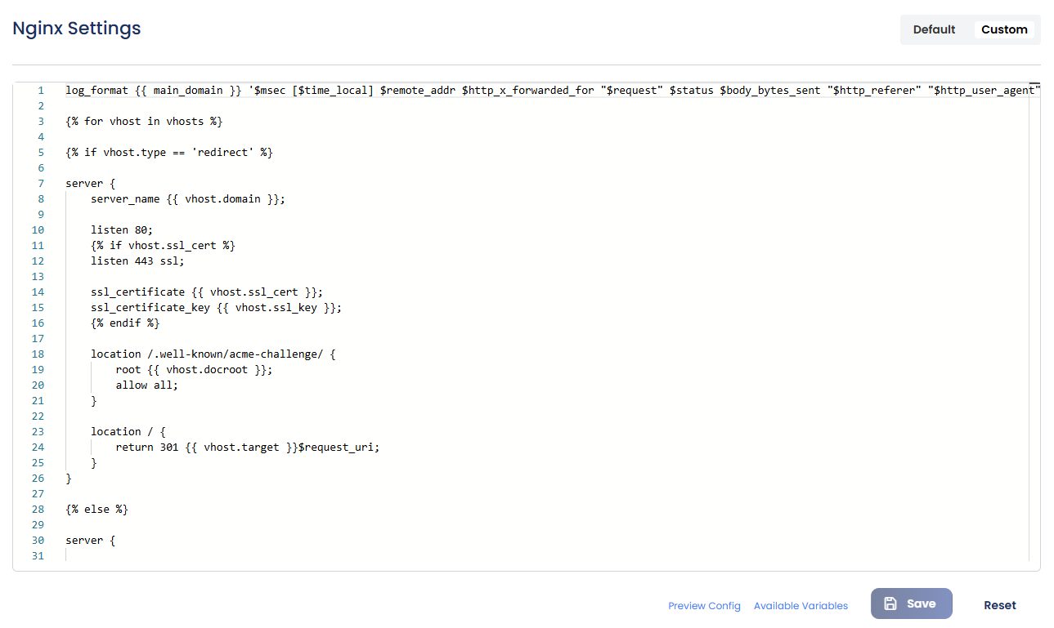
Task: Place cursor on empty line 31
Action: tap(546, 555)
